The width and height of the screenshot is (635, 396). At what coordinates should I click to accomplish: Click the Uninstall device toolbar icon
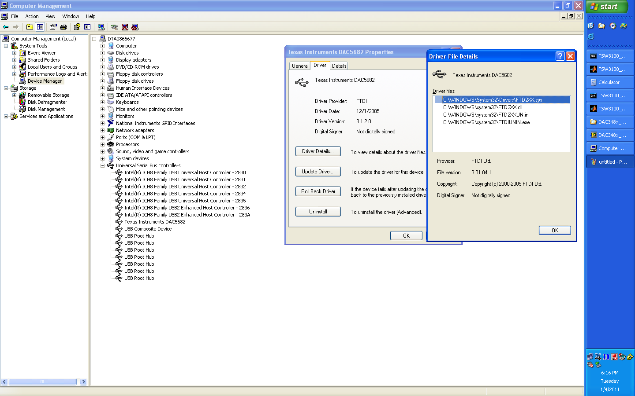[x=125, y=27]
